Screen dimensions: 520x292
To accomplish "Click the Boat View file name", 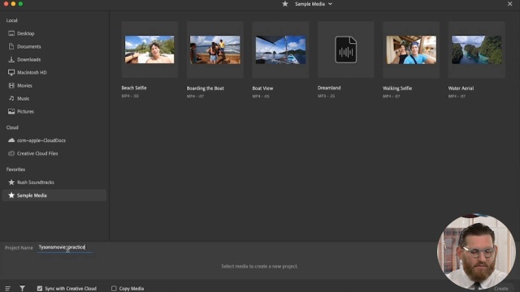I will pyautogui.click(x=262, y=88).
